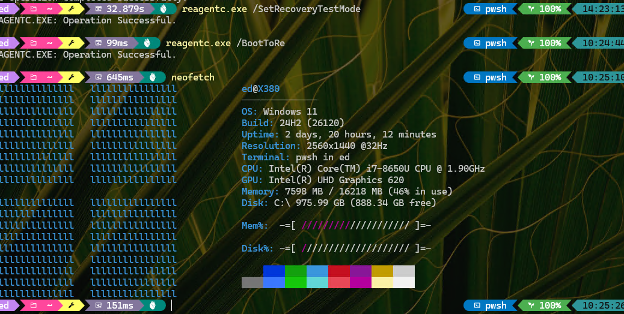Click heart icon before reagentc.exe /SetRecoveryTestMode
The height and width of the screenshot is (314, 624).
coord(163,9)
